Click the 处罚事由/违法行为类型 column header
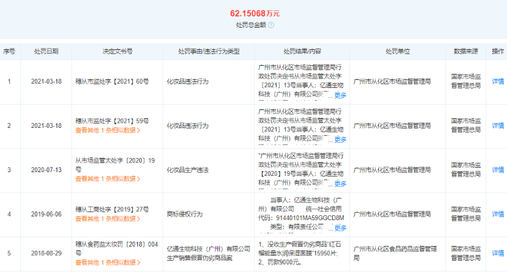 tap(208, 52)
